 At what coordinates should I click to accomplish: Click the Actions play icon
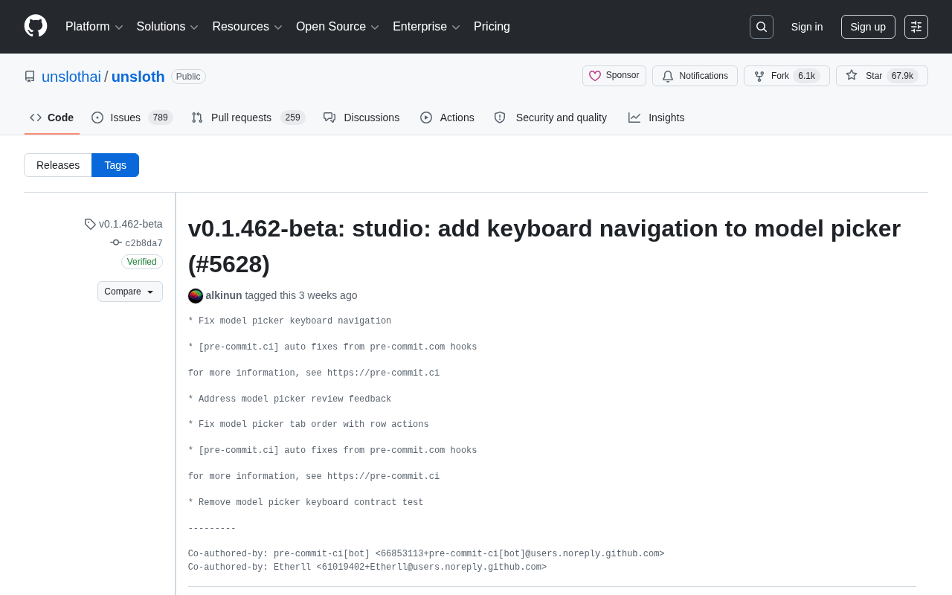[x=426, y=118]
